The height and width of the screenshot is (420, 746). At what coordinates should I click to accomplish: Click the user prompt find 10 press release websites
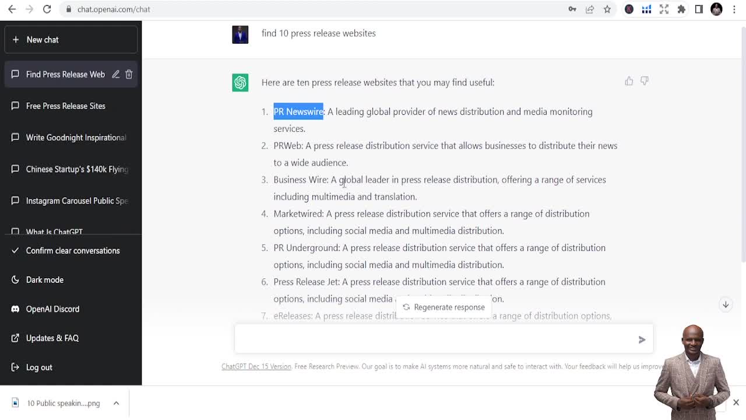click(318, 33)
